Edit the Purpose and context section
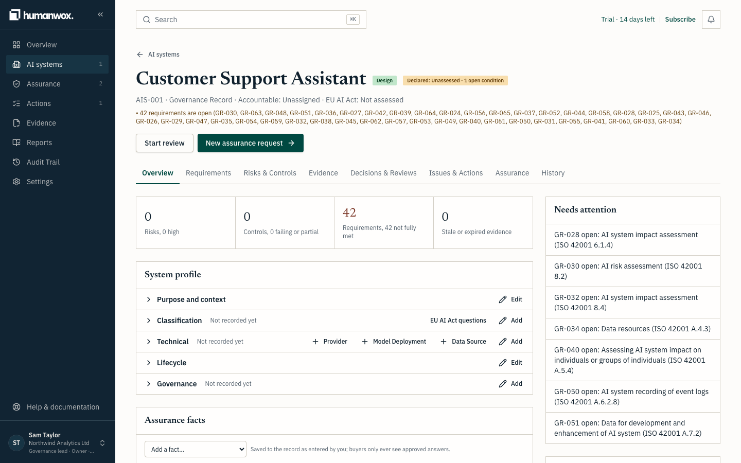The height and width of the screenshot is (463, 741). pos(510,299)
